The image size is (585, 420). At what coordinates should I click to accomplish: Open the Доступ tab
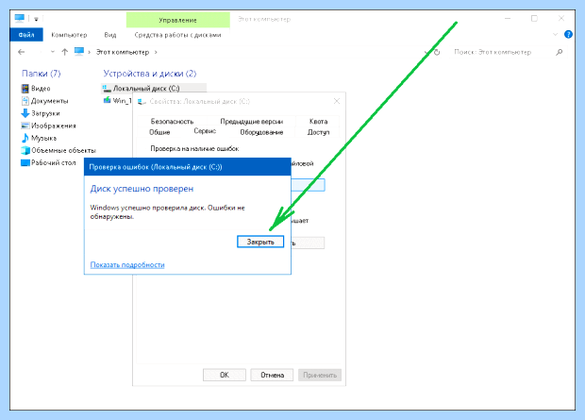[318, 132]
